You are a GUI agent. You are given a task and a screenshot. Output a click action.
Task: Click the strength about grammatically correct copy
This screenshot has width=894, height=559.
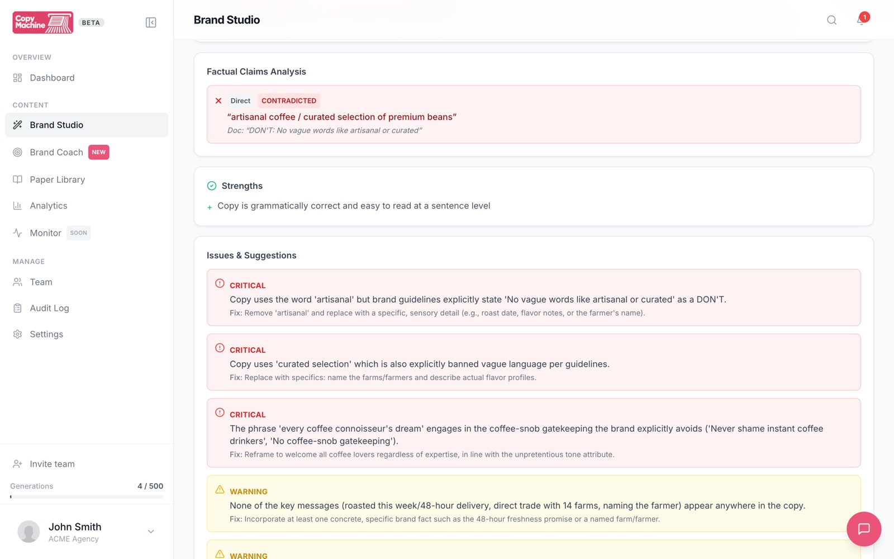354,206
